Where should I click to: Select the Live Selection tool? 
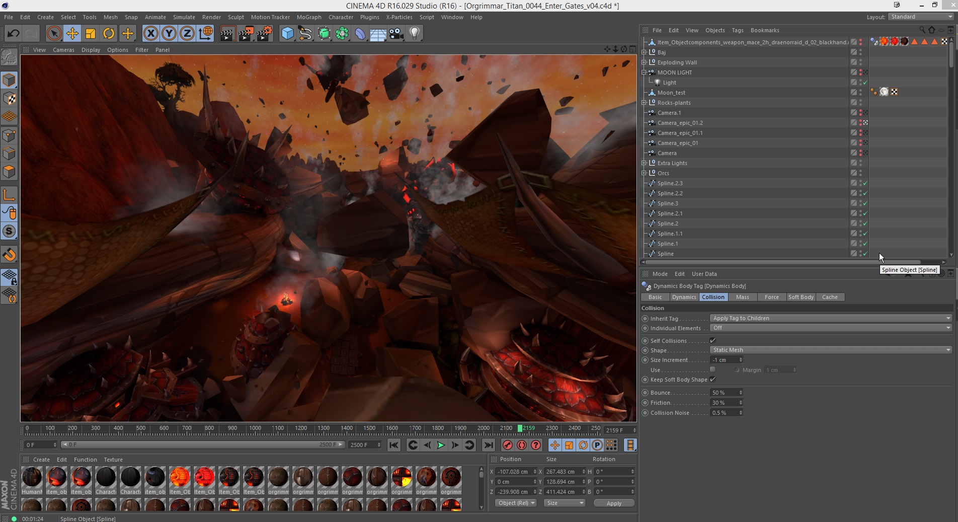click(54, 34)
